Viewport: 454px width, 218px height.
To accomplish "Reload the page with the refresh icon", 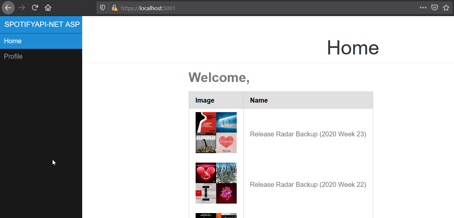I will 35,8.
